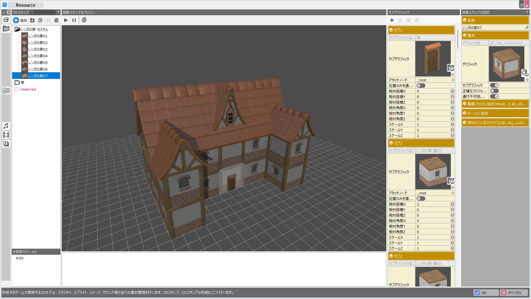Click the OK button
531x299 pixels.
coord(486,293)
